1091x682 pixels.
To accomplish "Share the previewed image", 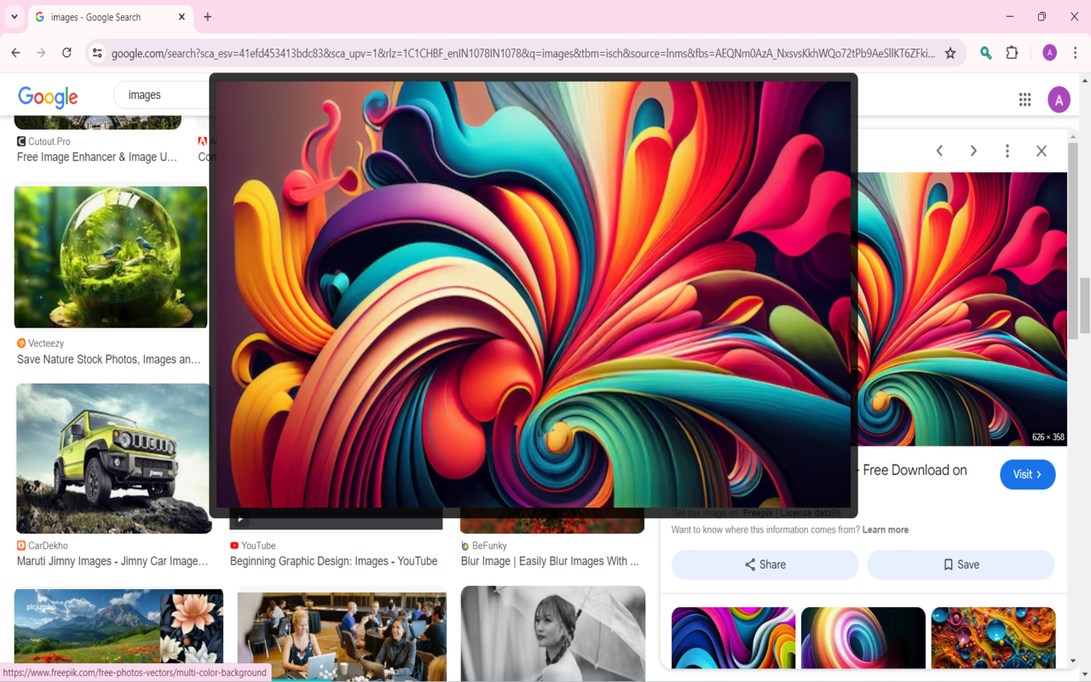I will (x=765, y=564).
